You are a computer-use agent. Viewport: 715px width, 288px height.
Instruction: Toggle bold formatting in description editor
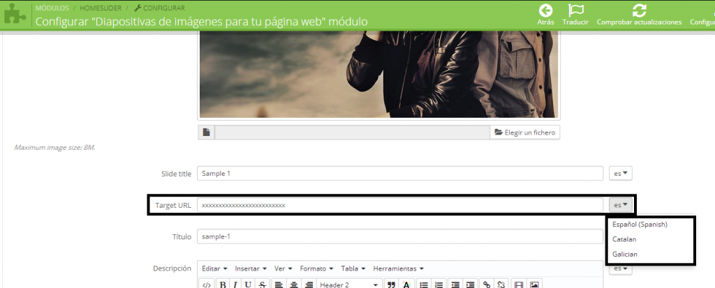223,285
